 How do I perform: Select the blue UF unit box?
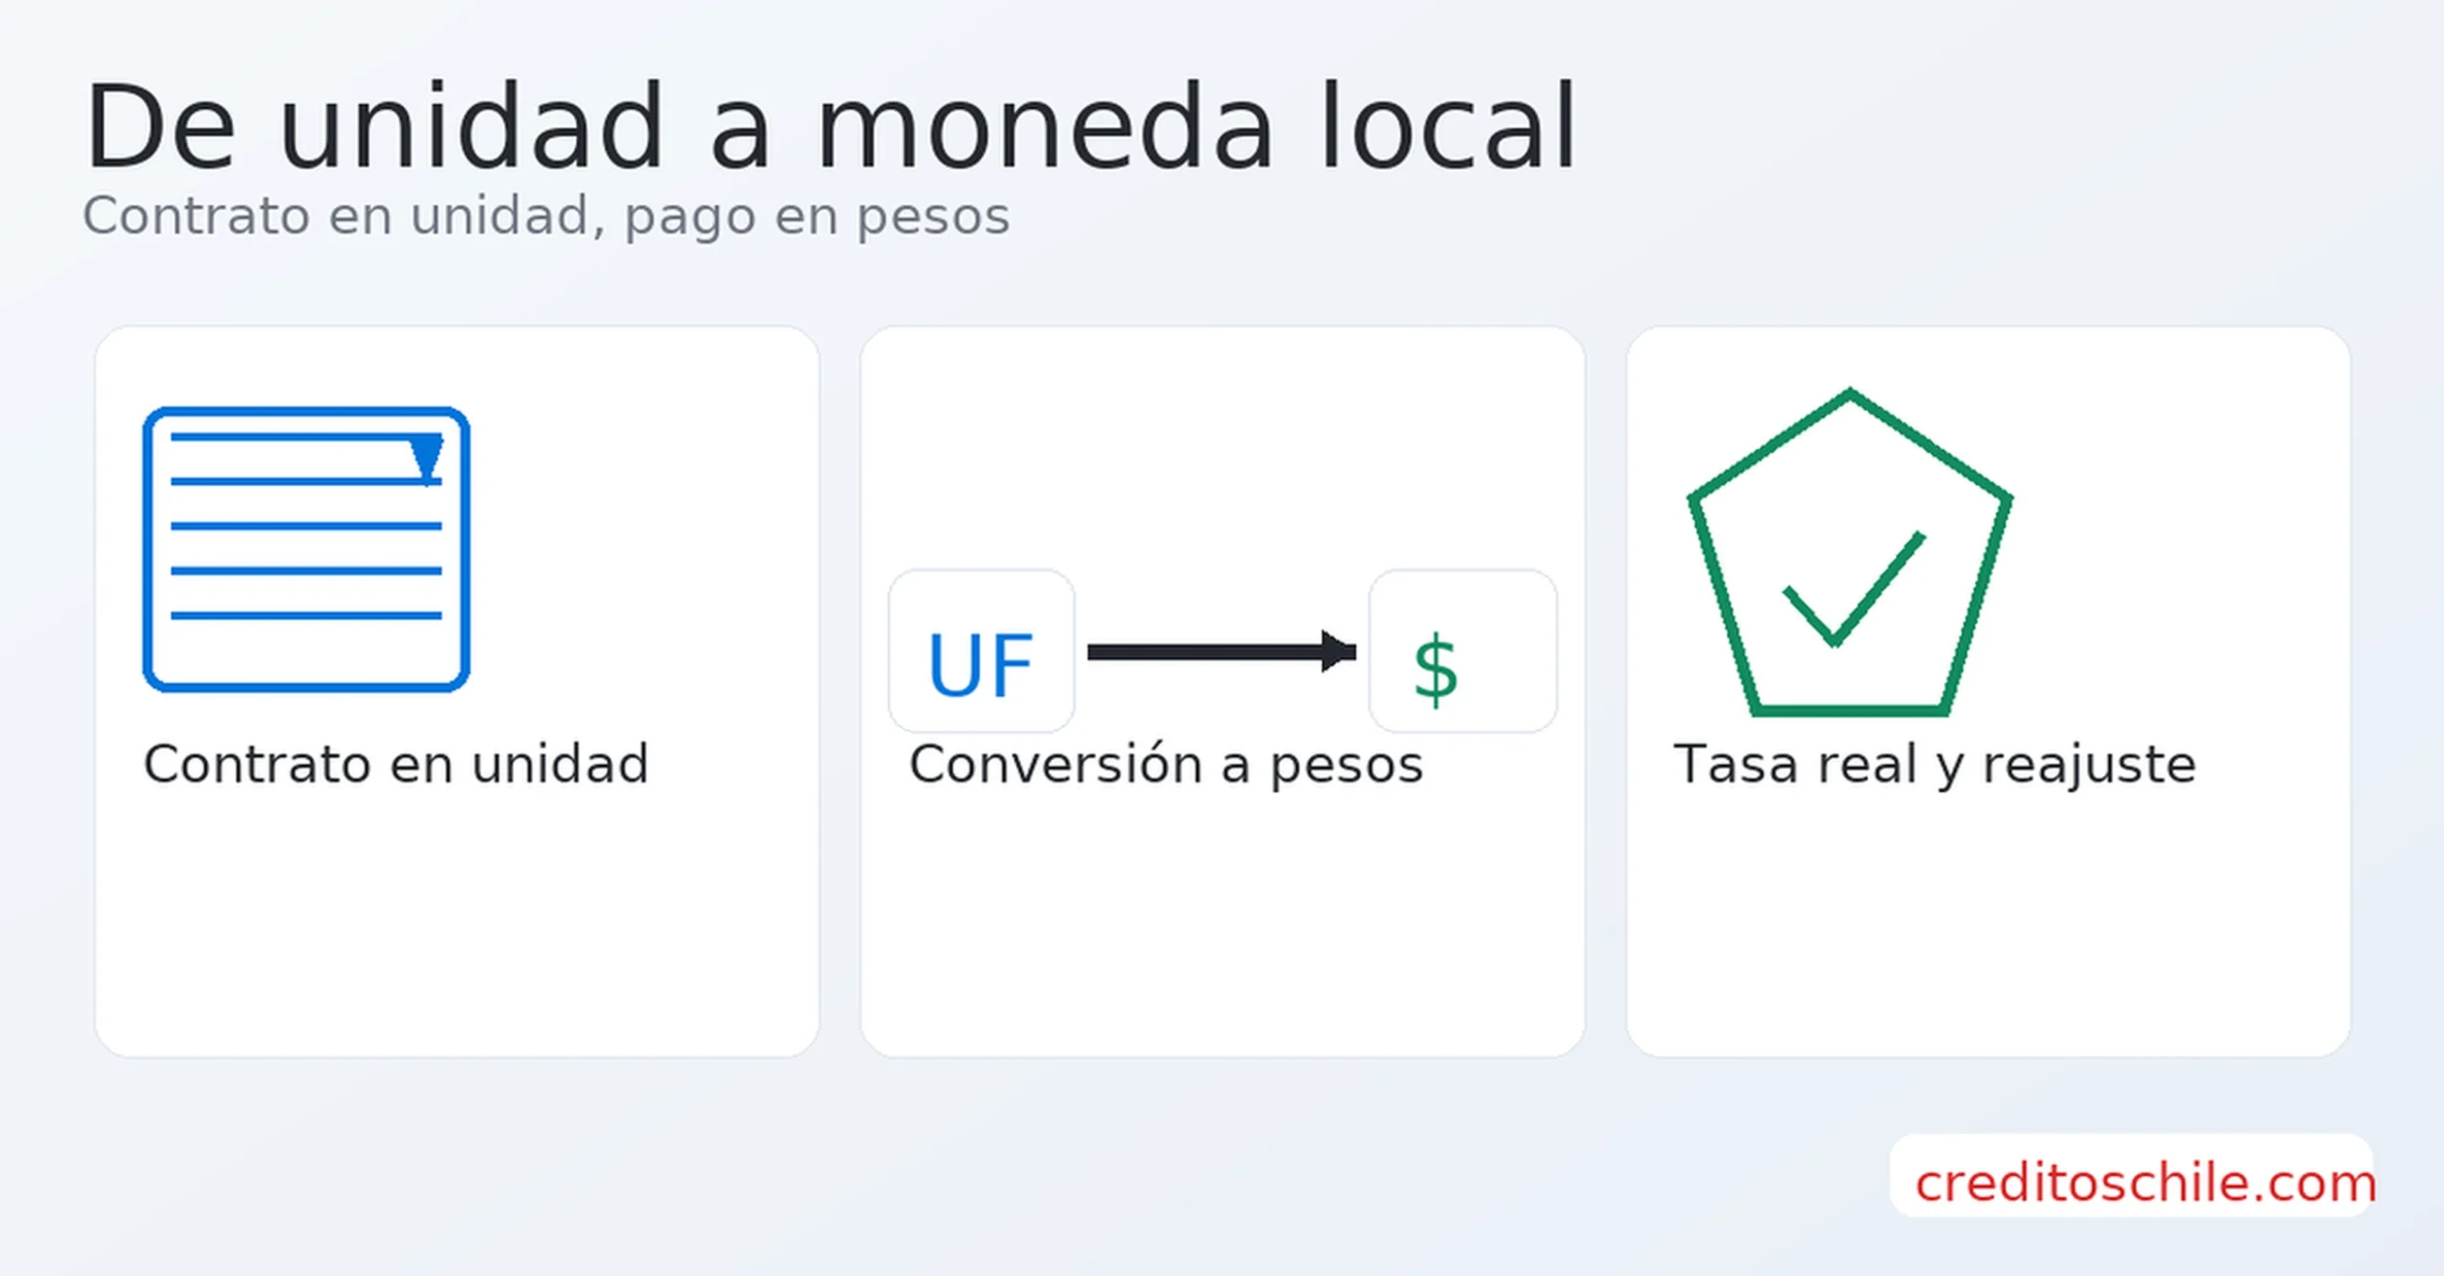click(x=980, y=652)
